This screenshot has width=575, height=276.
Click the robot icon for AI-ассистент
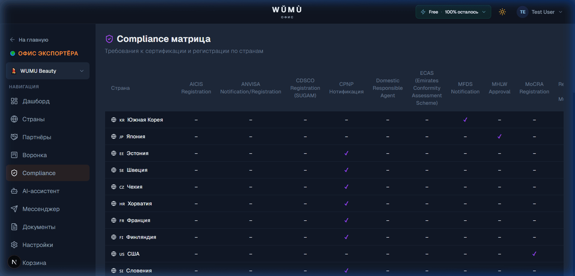pyautogui.click(x=14, y=191)
